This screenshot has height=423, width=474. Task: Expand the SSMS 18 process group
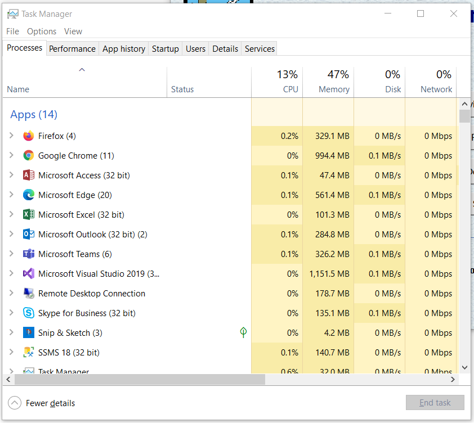tap(11, 353)
